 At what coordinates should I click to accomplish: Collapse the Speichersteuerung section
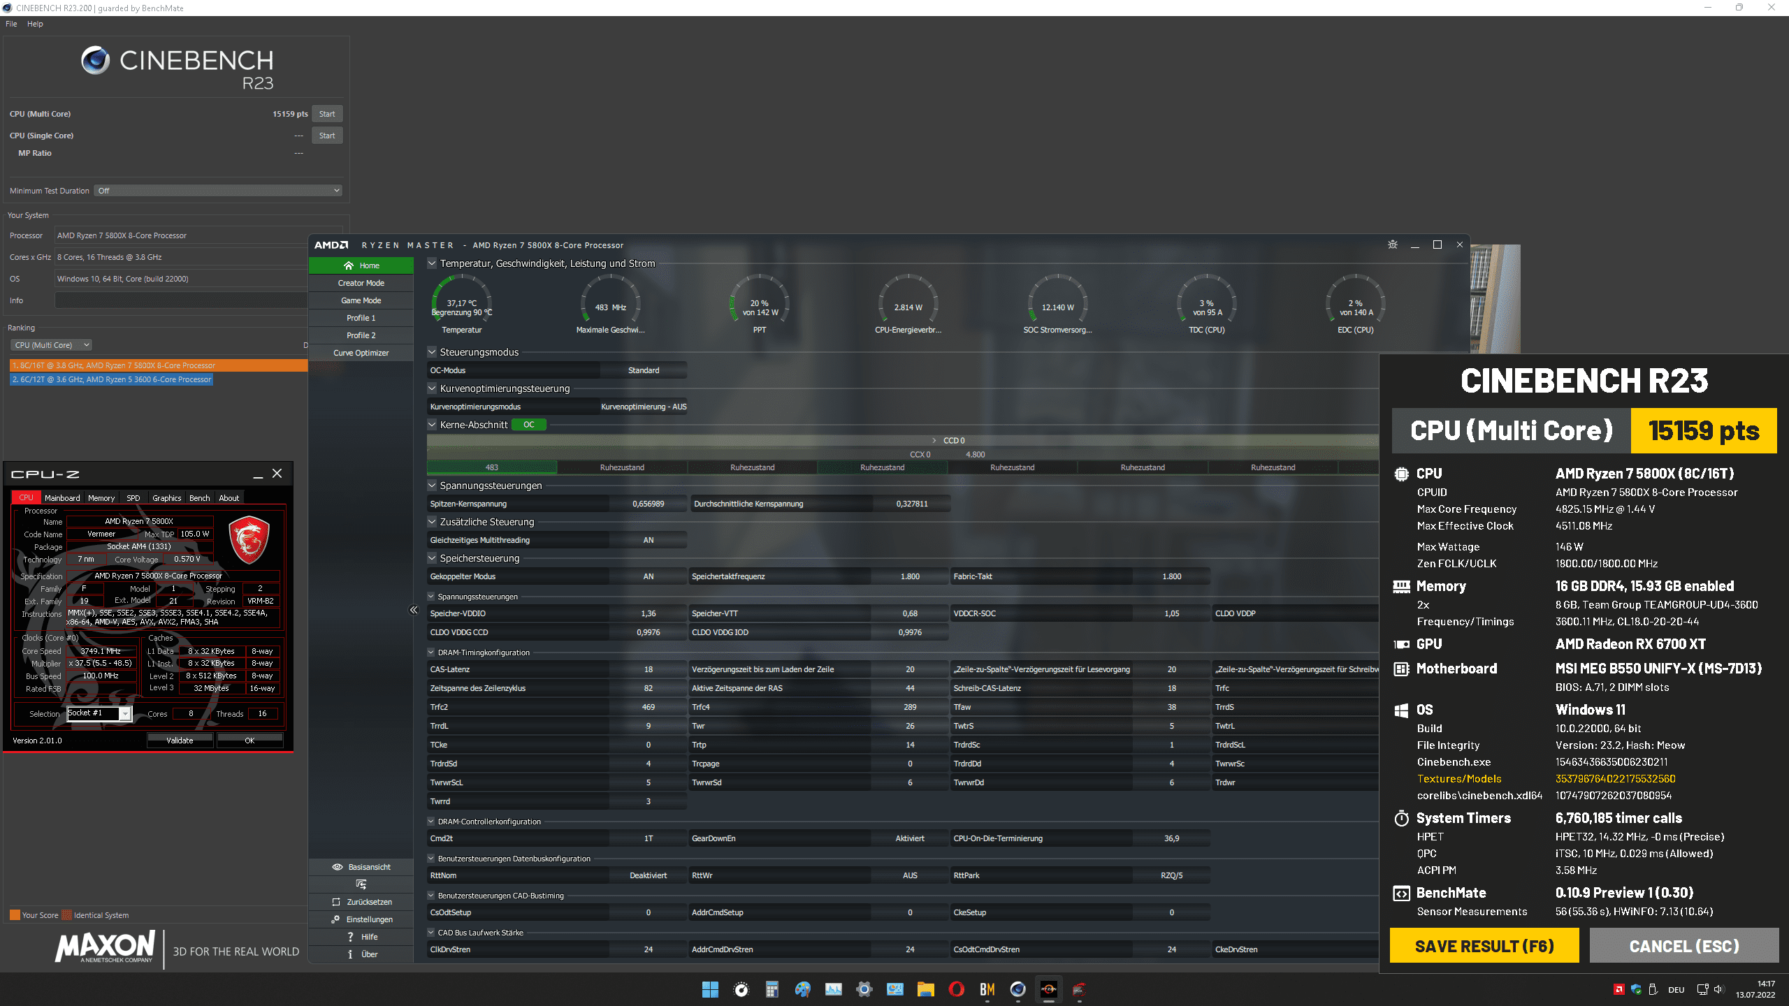pyautogui.click(x=432, y=558)
